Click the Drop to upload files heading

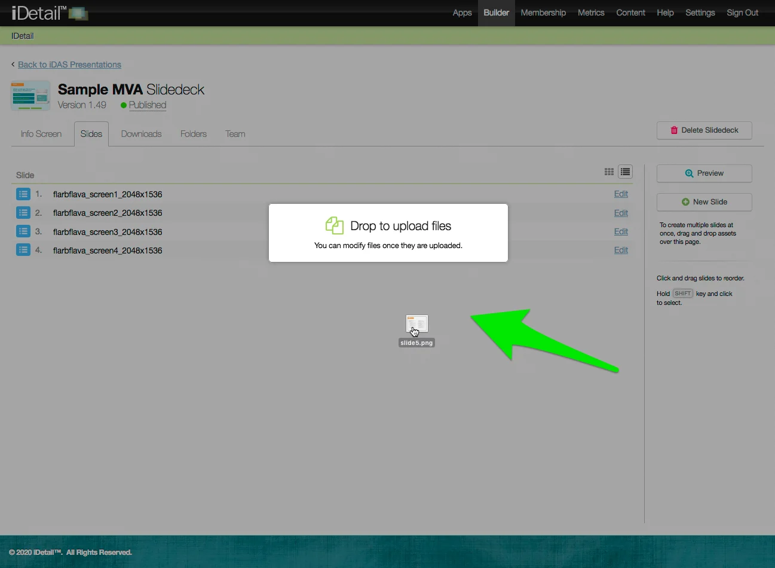(401, 226)
